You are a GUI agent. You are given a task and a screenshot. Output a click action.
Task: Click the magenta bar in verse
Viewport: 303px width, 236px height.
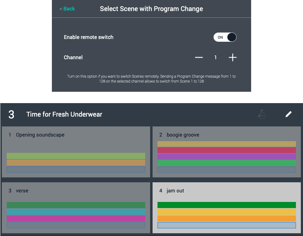point(76,218)
